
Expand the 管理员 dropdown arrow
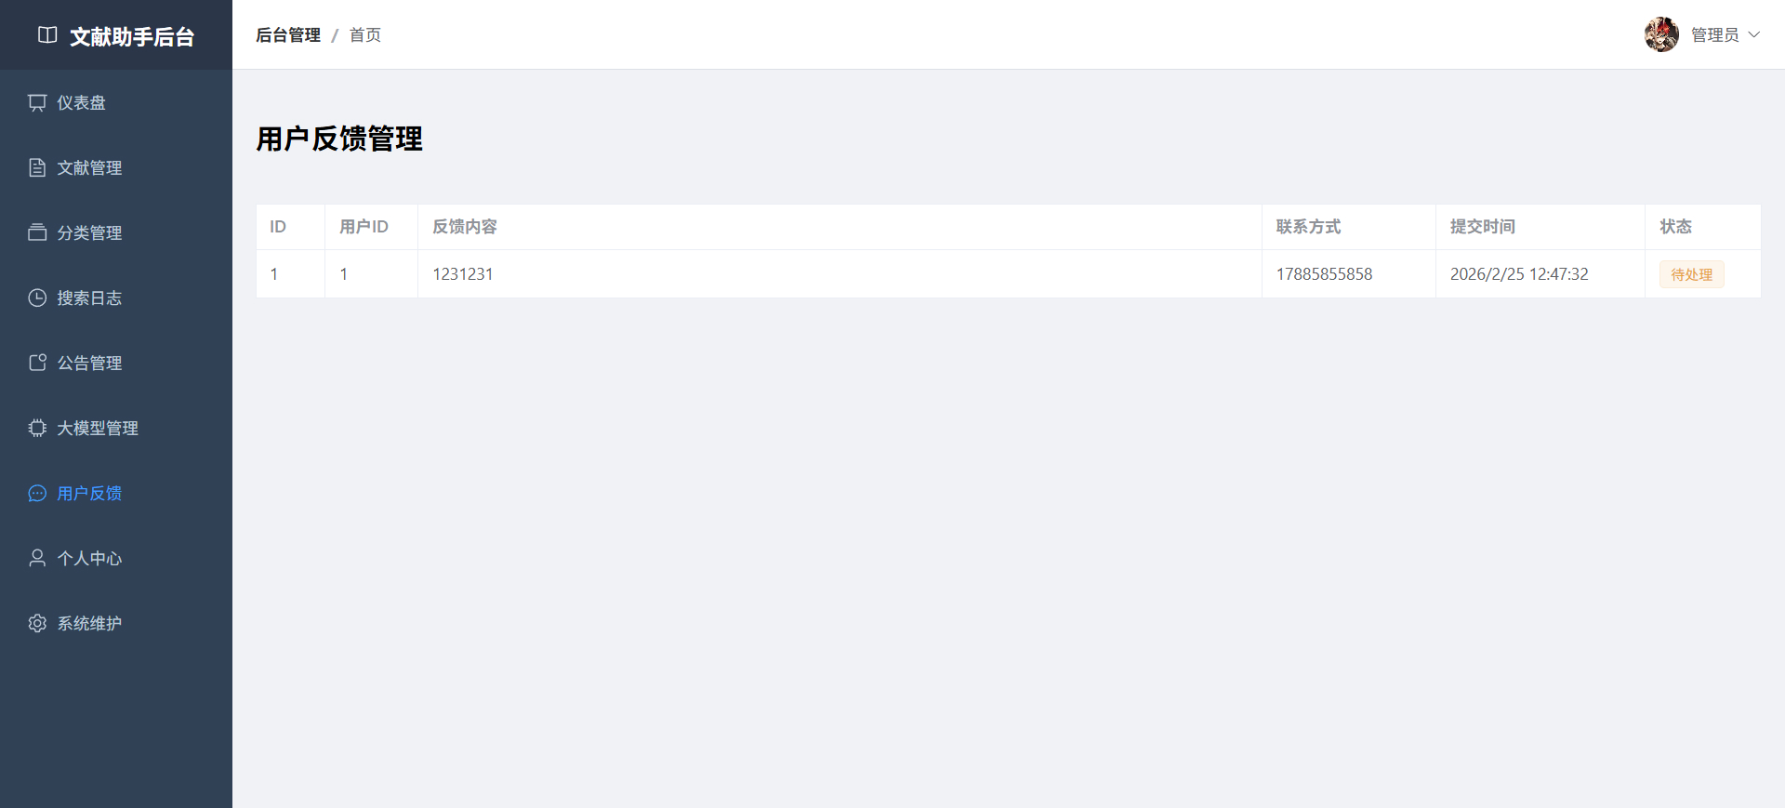[x=1754, y=34]
